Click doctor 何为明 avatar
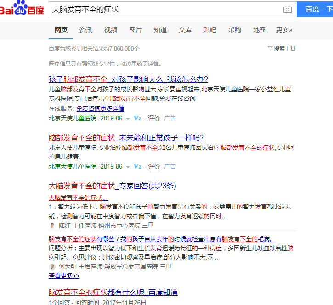 pos(52,266)
